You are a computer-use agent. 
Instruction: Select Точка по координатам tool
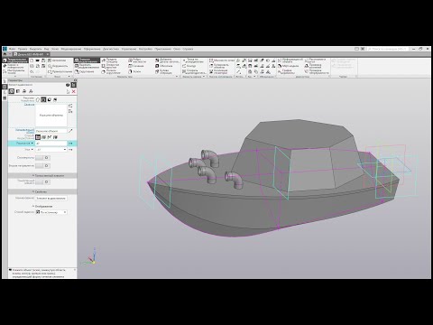point(193,60)
